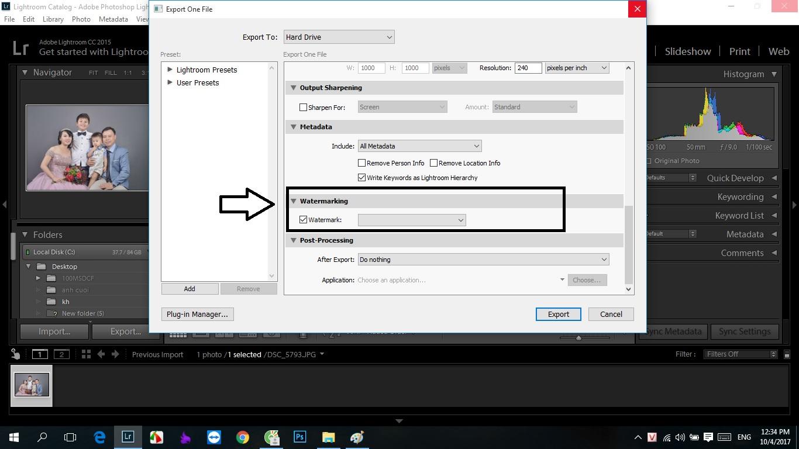Show main window display 1 in filmstrip

pyautogui.click(x=40, y=354)
